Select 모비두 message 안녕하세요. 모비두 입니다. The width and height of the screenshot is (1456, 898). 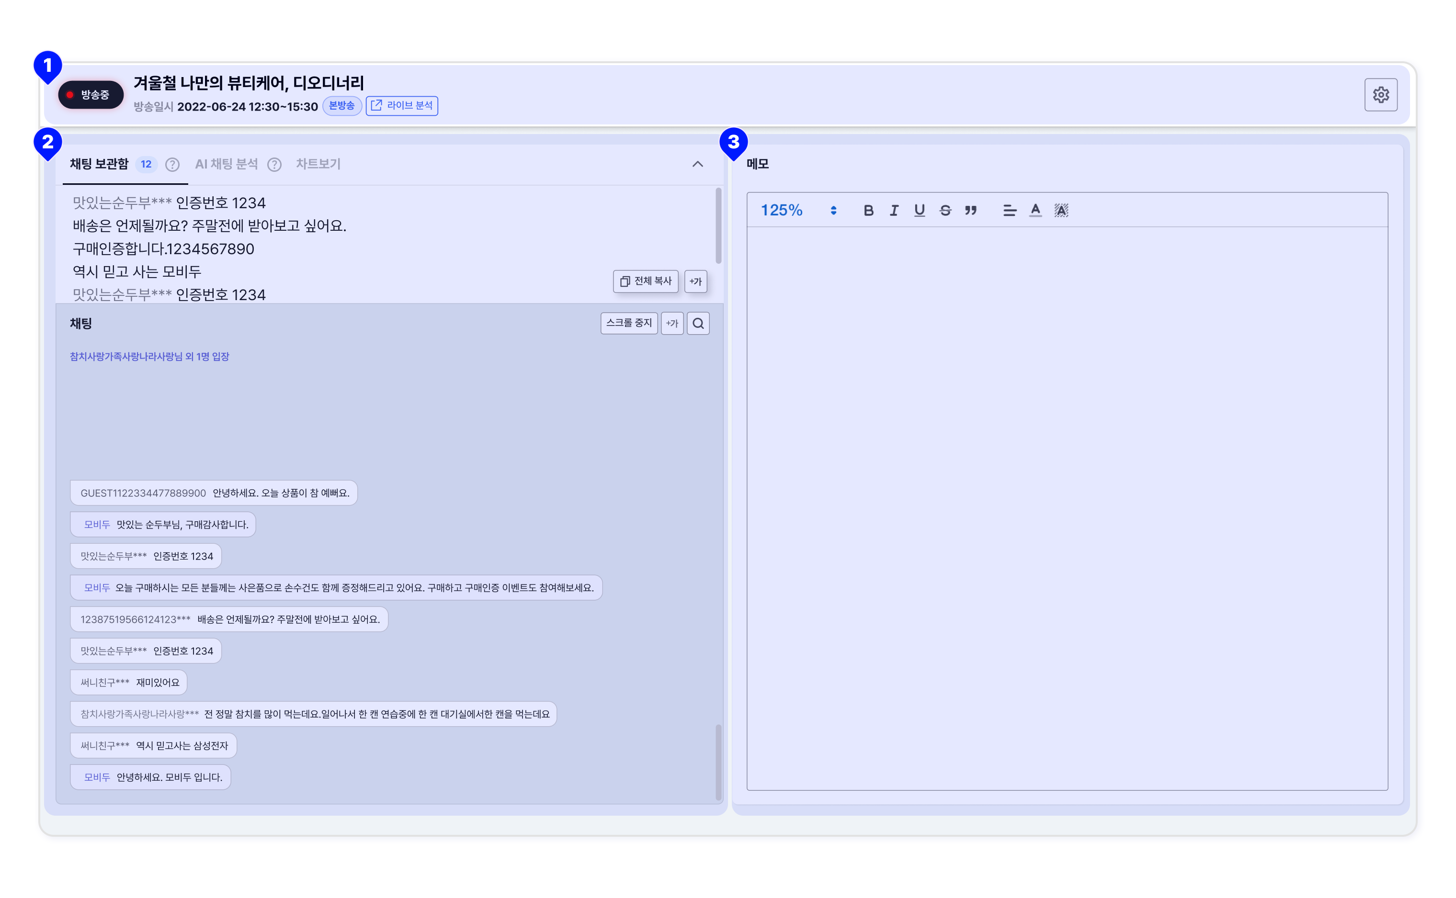coord(150,777)
